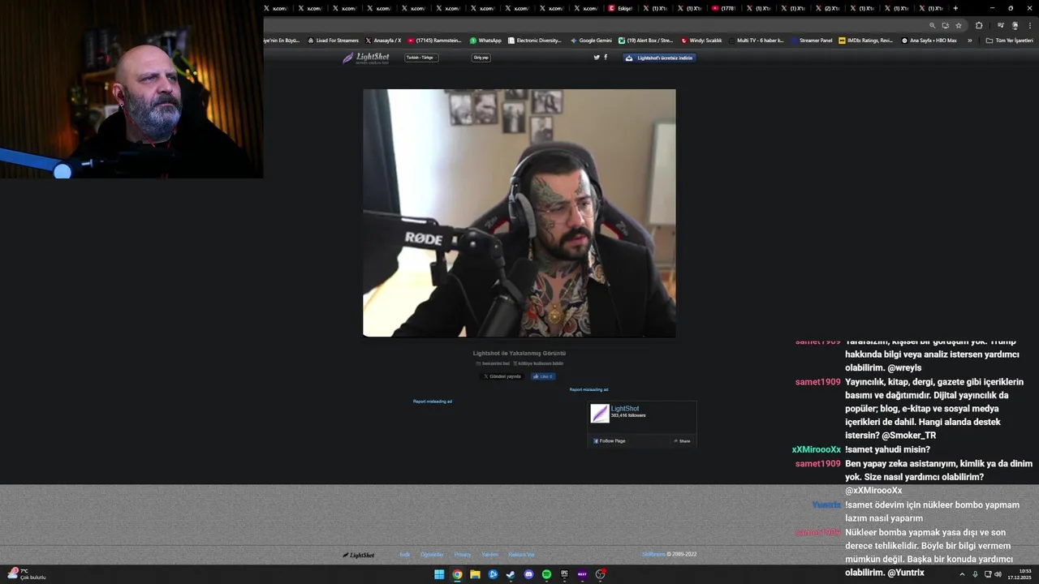Screen dimensions: 1039x584
Task: Click the İndir footer link
Action: click(404, 555)
